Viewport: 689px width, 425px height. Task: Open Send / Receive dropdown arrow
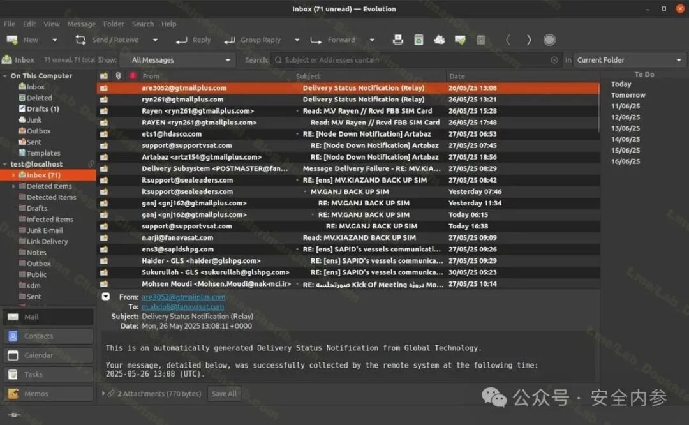(155, 40)
